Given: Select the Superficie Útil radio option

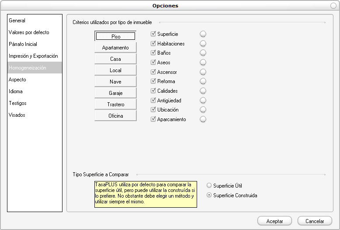Looking at the screenshot, I should point(209,186).
